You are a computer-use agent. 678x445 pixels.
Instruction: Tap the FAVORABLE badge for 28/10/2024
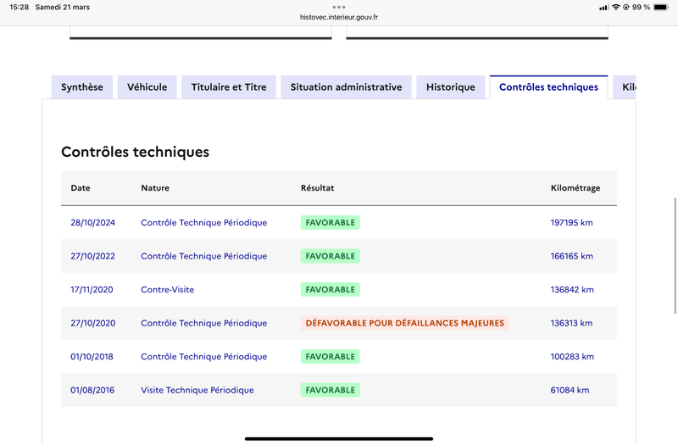coord(331,222)
